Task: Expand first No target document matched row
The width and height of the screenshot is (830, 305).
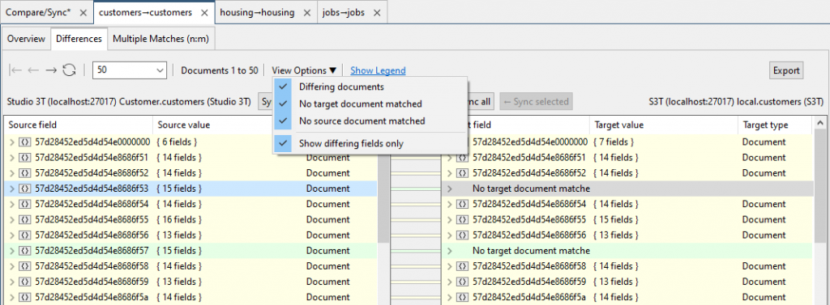Action: (x=450, y=189)
